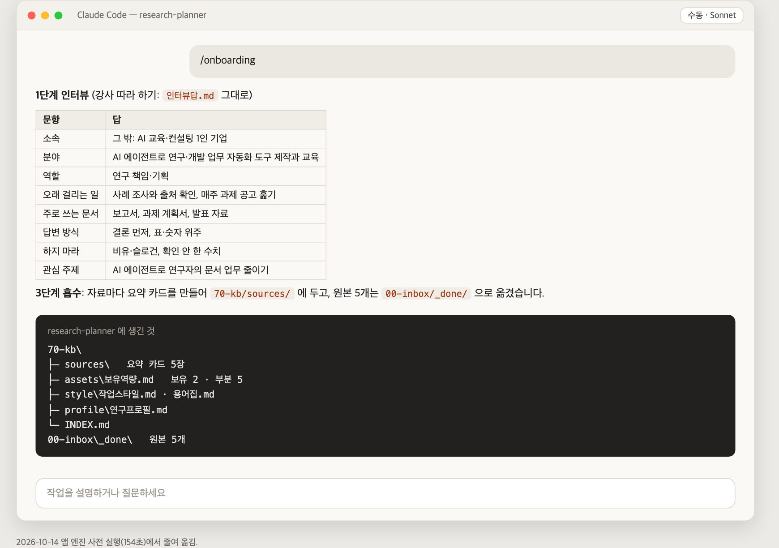Click the 소속 row label

[71, 138]
